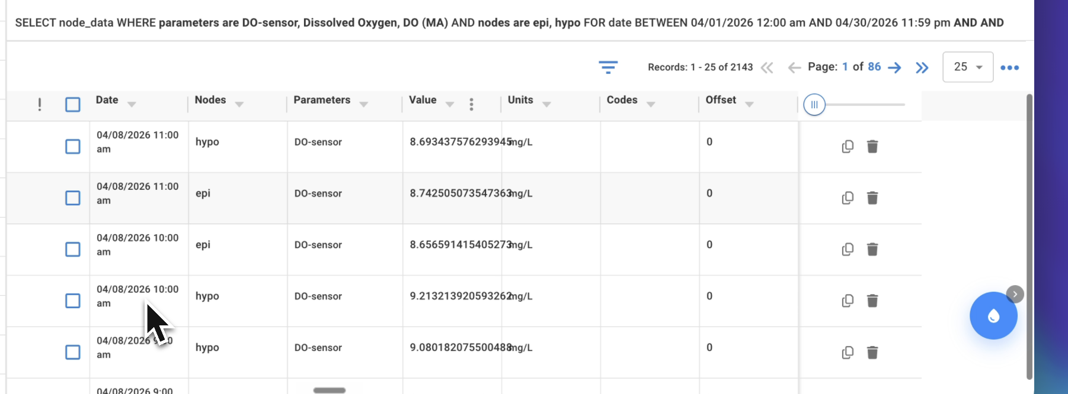Image resolution: width=1068 pixels, height=394 pixels.
Task: Delete the epi 8.656 record row
Action: point(872,249)
